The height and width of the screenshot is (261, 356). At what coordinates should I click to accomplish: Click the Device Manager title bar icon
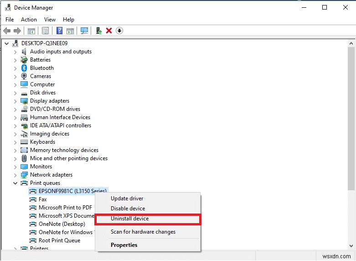(x=8, y=7)
